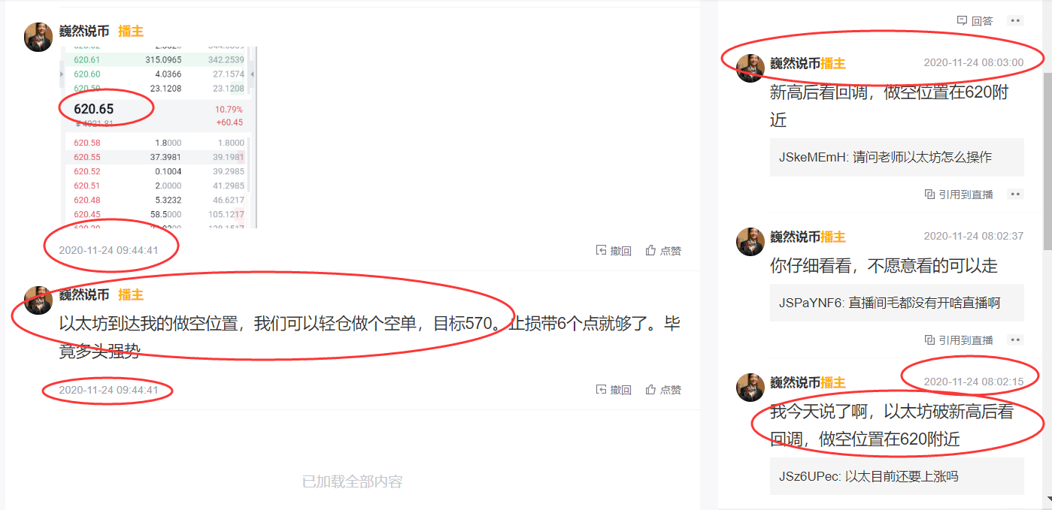Click 巍然说币 avatar on the 08:02:15 reply
Viewport: 1052px width, 510px height.
coord(750,387)
